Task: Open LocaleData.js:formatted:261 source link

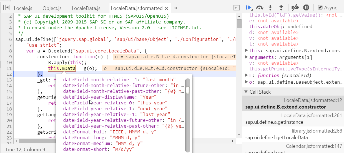Action: coord(312,115)
